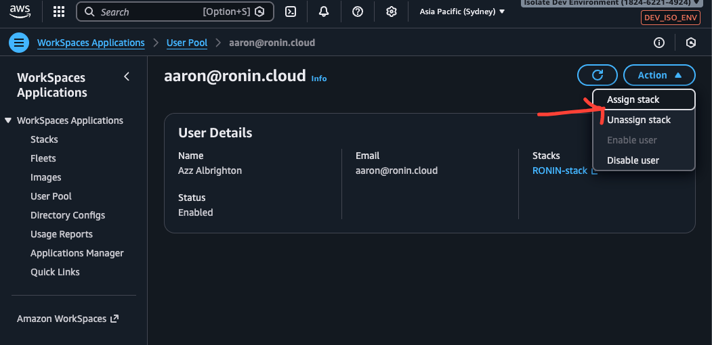Open Directory Configs in the sidebar
This screenshot has height=345, width=712.
point(68,215)
